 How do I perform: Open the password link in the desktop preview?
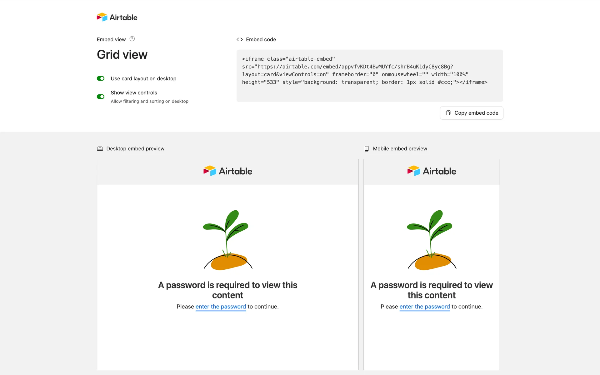pos(221,307)
